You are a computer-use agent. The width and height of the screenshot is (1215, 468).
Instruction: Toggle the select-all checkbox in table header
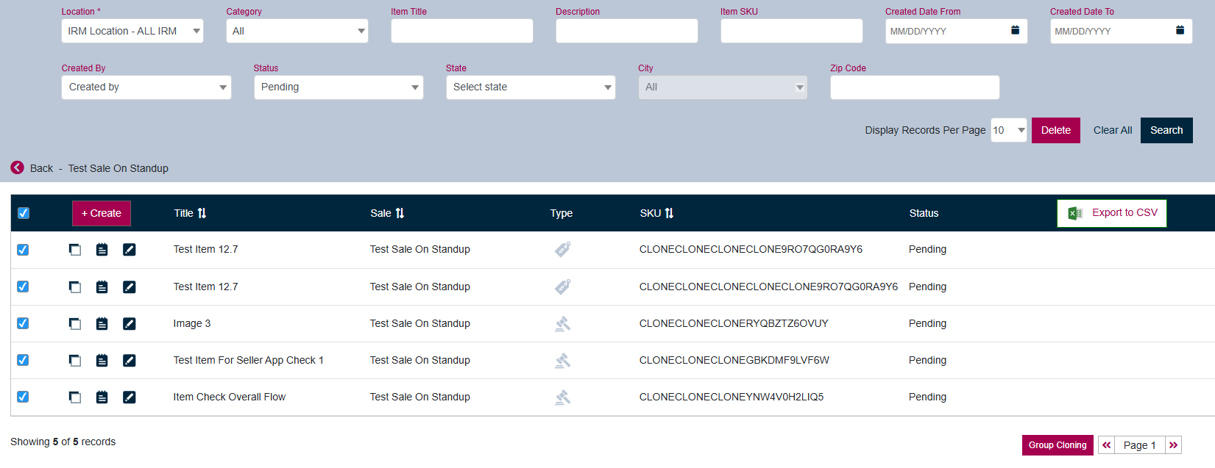coord(24,213)
